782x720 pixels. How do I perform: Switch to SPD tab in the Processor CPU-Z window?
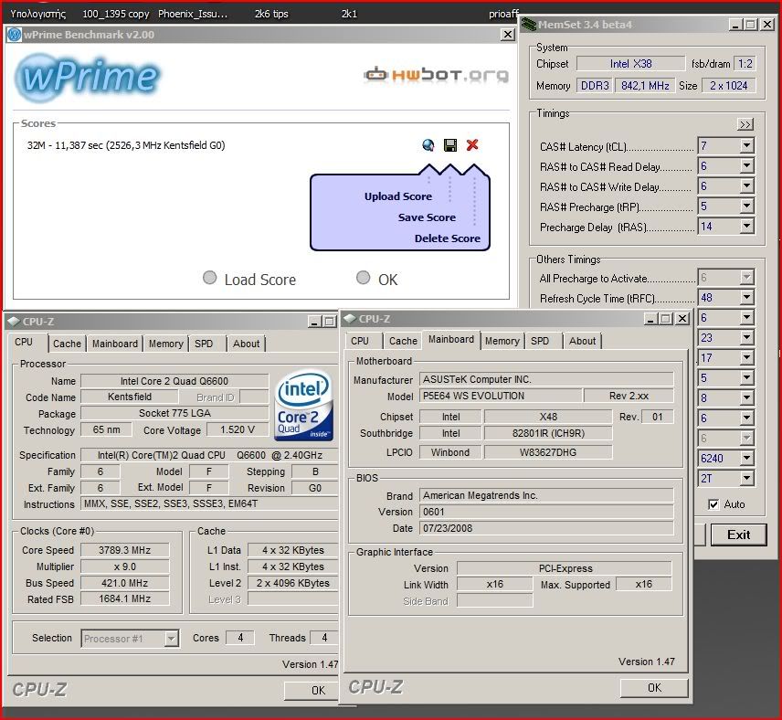pyautogui.click(x=204, y=344)
